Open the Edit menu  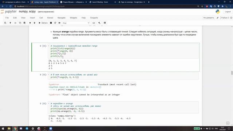pos(15,18)
